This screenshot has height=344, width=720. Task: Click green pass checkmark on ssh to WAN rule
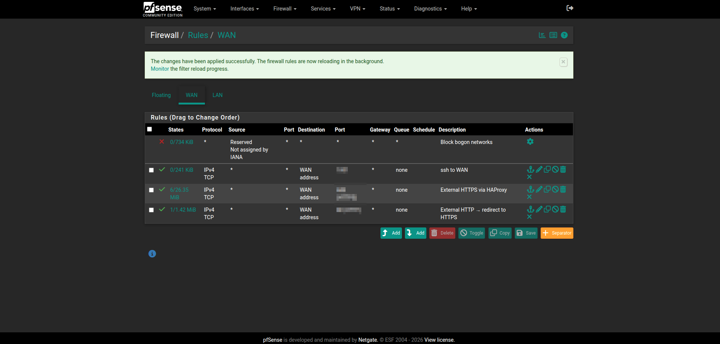click(162, 170)
